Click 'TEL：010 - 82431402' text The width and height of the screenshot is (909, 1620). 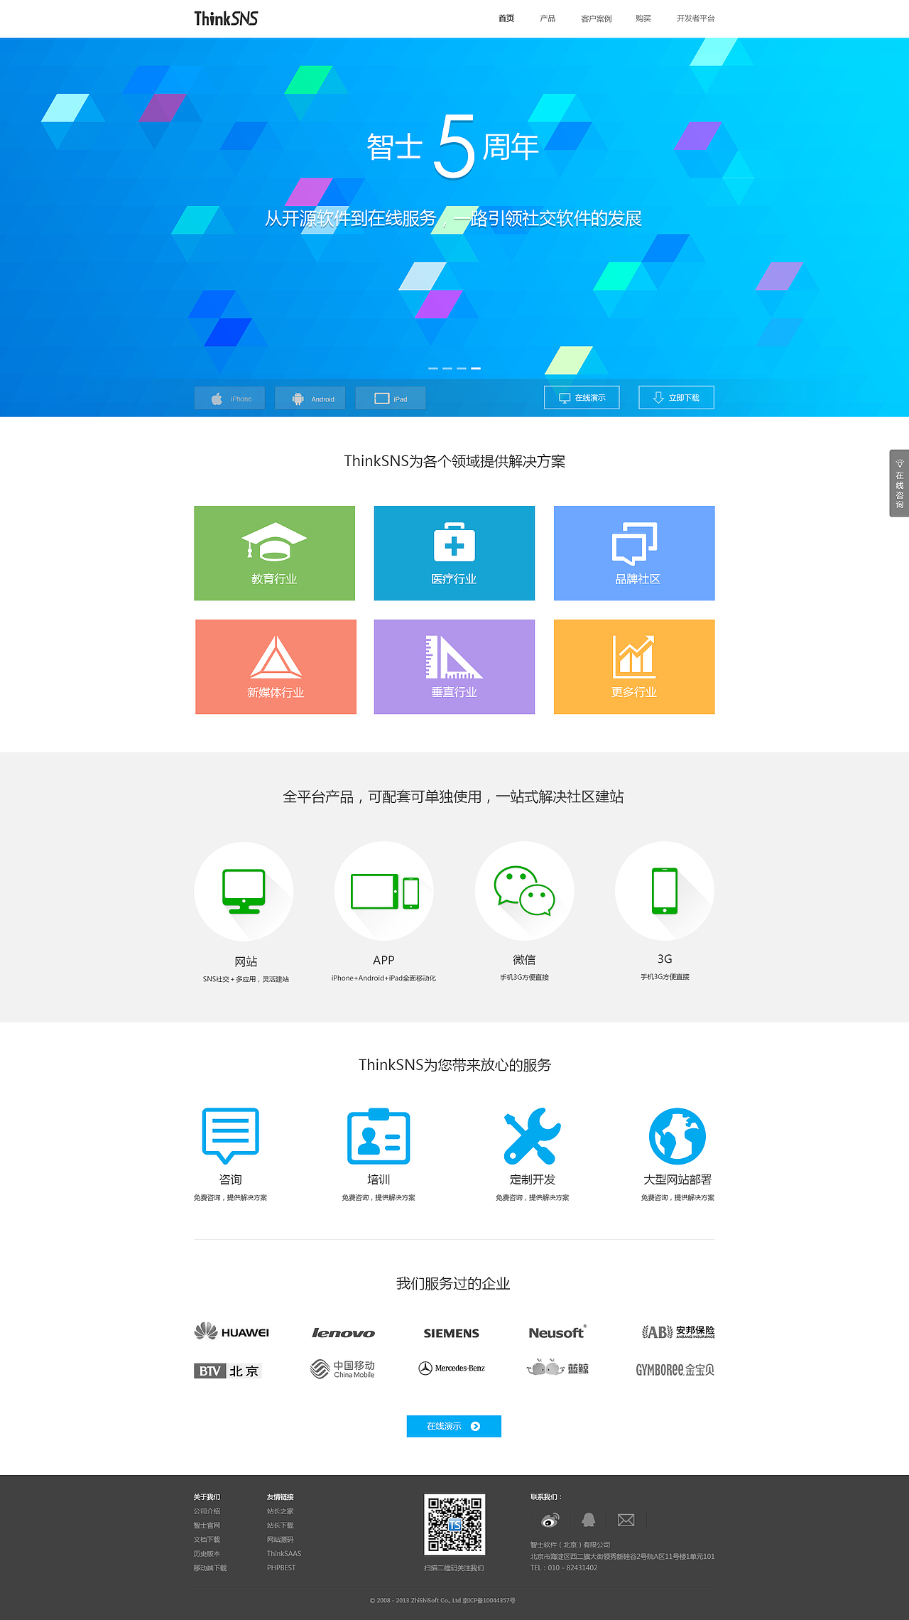click(x=564, y=1568)
